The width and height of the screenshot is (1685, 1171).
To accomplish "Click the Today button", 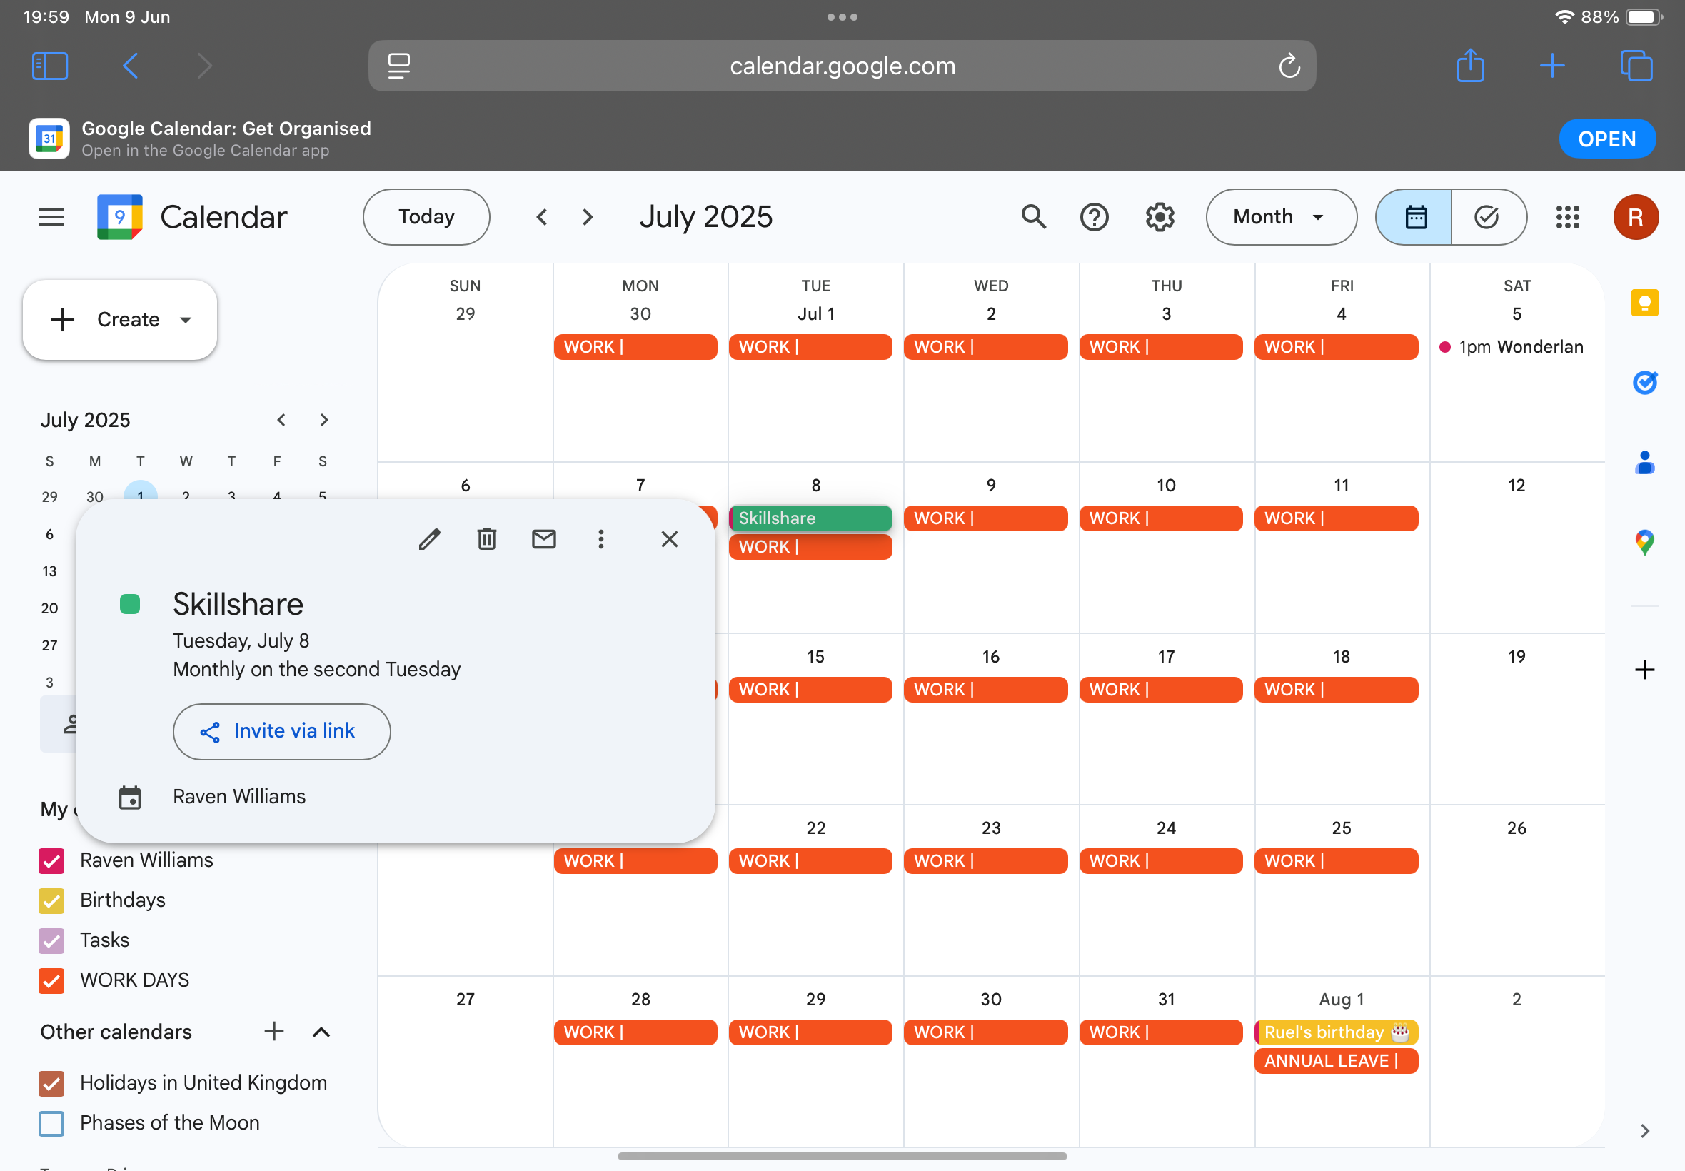I will coord(426,217).
